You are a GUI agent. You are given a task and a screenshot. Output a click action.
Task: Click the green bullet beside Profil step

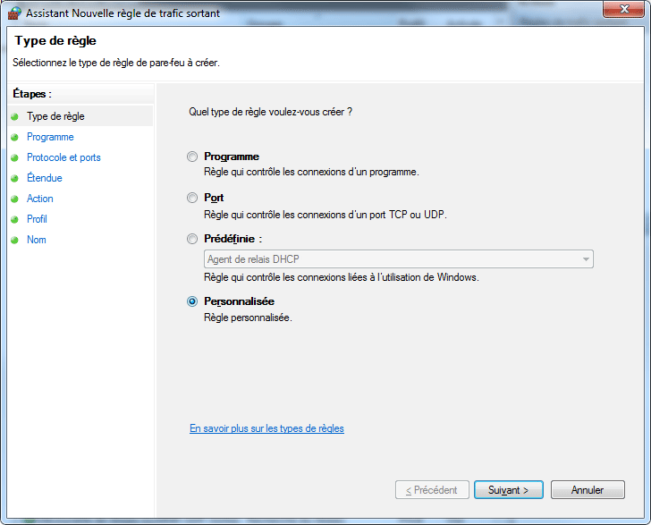[x=14, y=219]
